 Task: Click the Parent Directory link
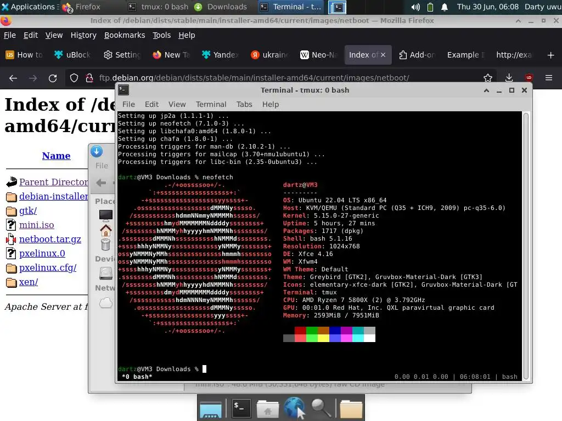coord(54,182)
